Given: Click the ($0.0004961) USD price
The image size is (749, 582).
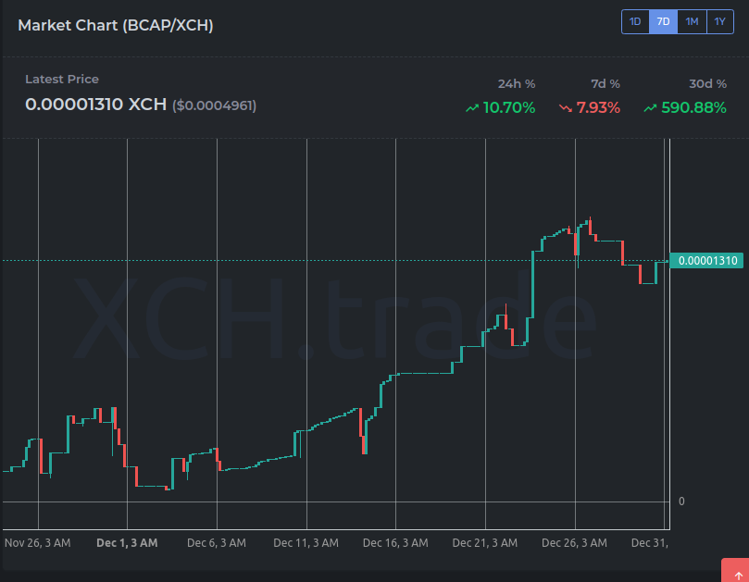Looking at the screenshot, I should [x=214, y=105].
